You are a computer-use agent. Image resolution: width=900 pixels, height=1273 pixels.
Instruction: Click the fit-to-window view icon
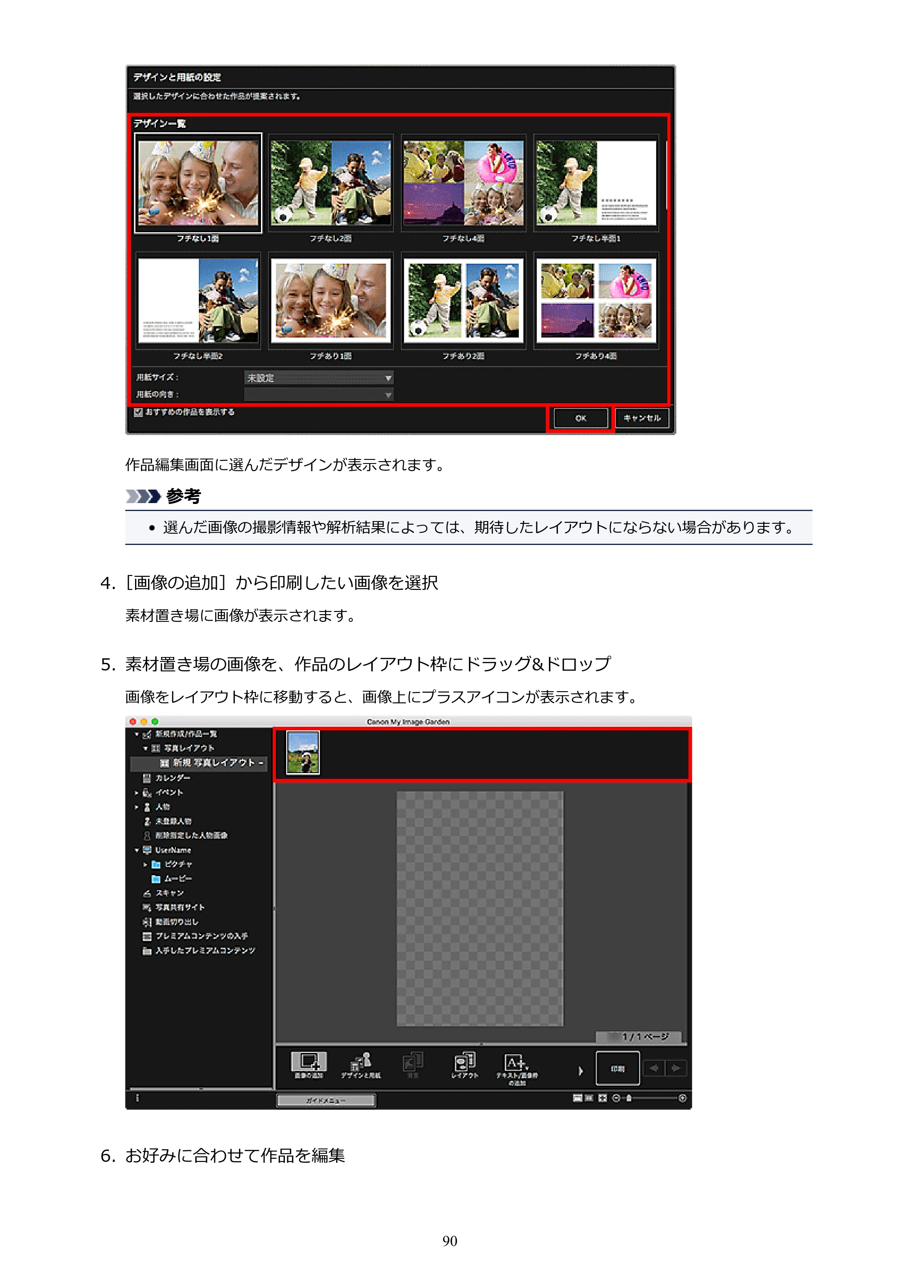pyautogui.click(x=603, y=1098)
